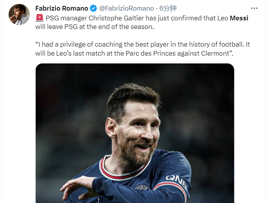Click the red siren emoji in tweet
This screenshot has height=203, width=271.
pyautogui.click(x=39, y=18)
